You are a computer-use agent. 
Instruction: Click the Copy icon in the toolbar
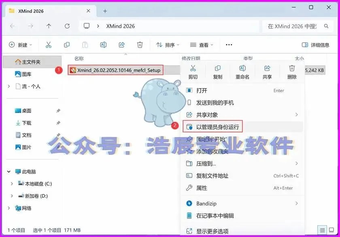click(x=67, y=45)
